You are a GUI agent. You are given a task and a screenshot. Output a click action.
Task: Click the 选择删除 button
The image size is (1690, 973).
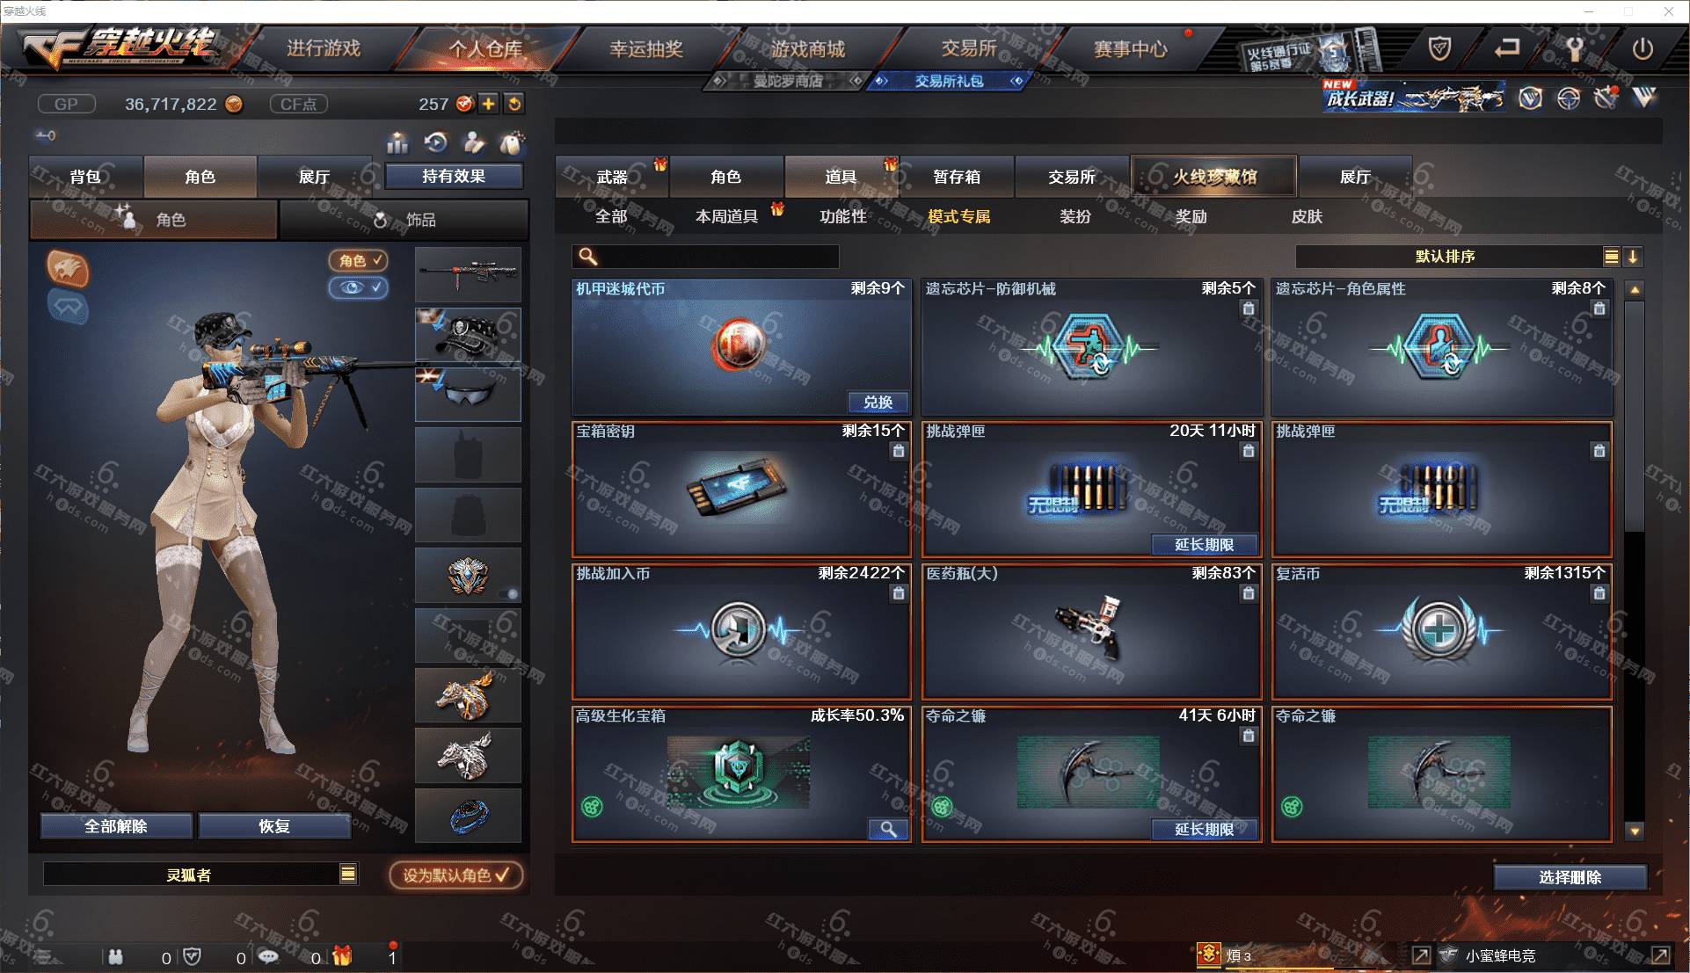tap(1570, 877)
